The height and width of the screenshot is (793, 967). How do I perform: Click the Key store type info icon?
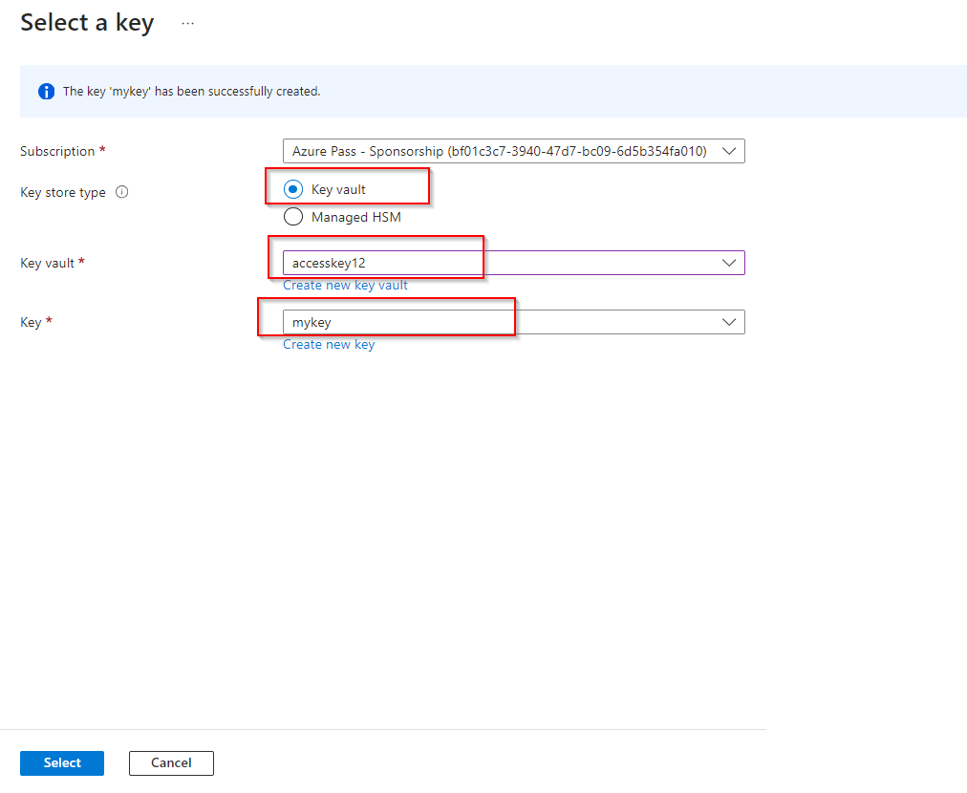tap(121, 192)
